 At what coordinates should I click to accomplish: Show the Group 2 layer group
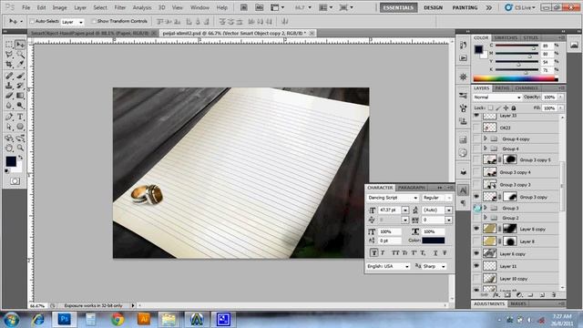click(x=476, y=218)
